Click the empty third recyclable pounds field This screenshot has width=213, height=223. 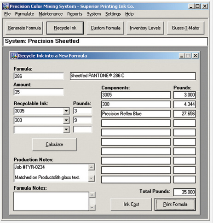click(83, 129)
